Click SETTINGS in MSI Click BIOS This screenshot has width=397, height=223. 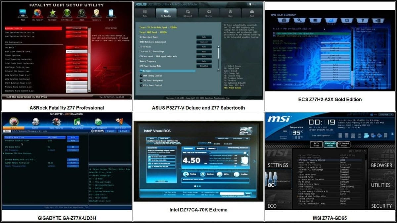[x=279, y=166]
